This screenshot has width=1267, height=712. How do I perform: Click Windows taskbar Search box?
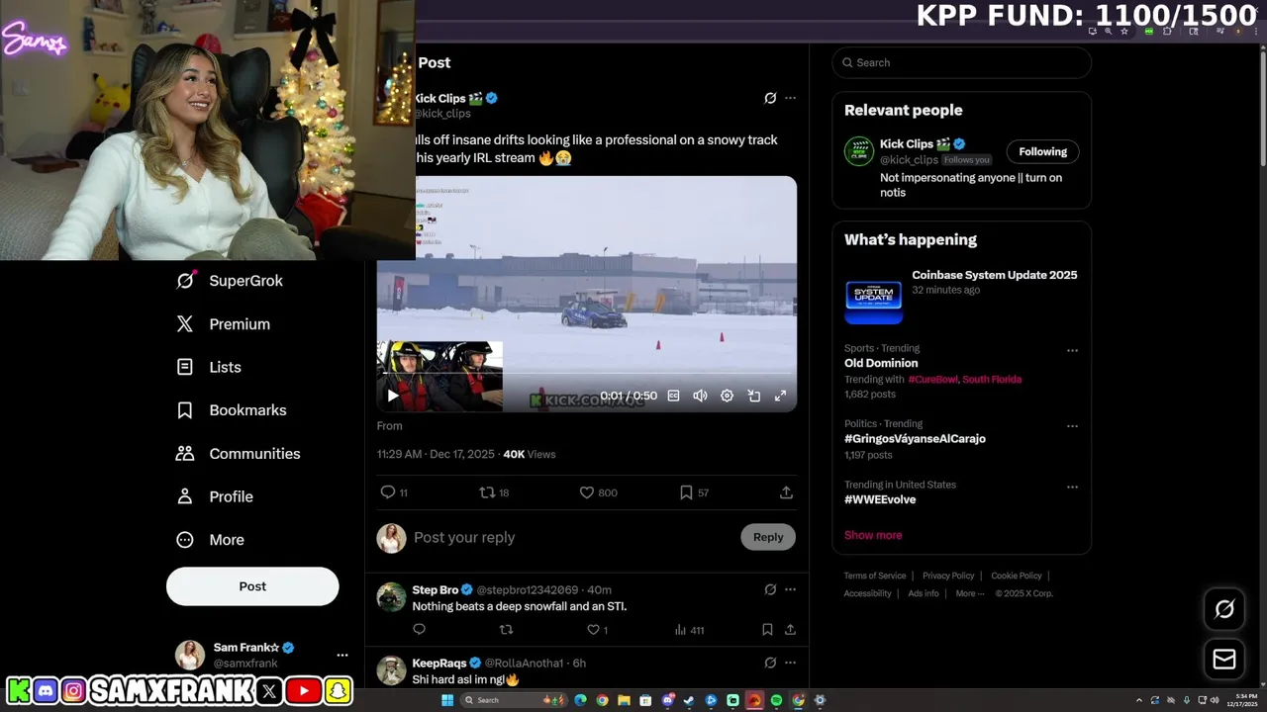click(x=514, y=700)
